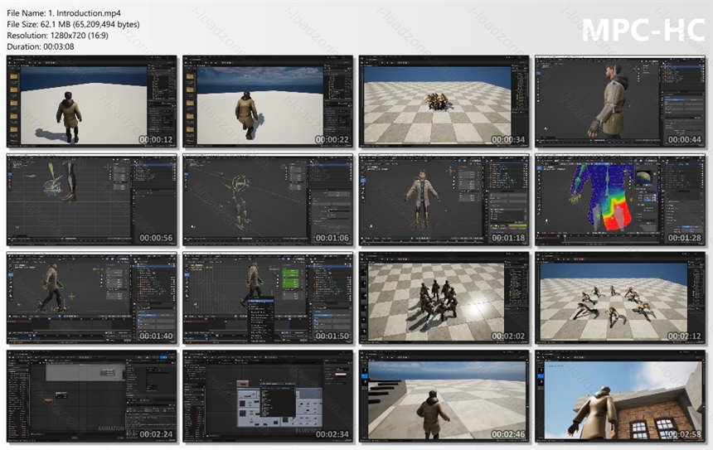
Task: Open the thumbnail stamped 00:00:34
Action: pyautogui.click(x=444, y=102)
